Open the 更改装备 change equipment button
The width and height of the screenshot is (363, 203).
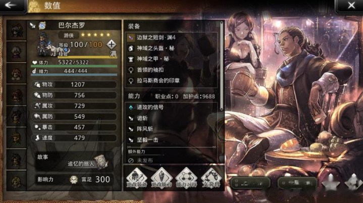(x=137, y=178)
